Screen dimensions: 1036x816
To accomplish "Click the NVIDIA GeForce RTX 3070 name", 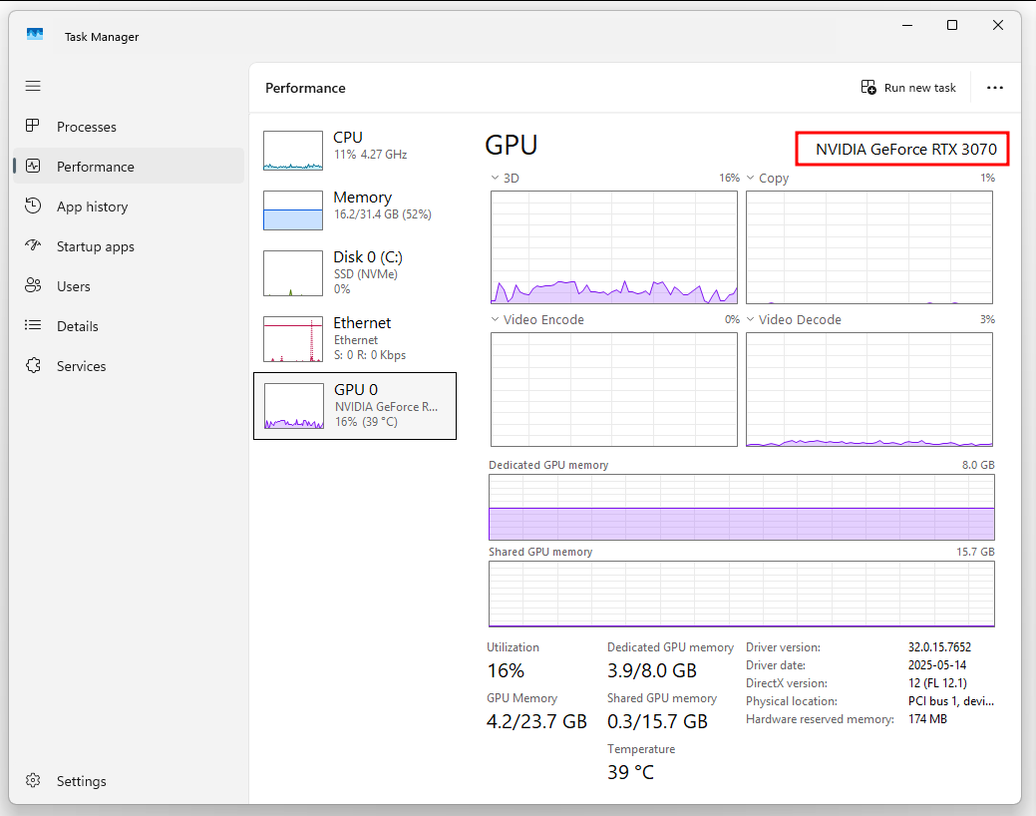I will click(x=905, y=150).
